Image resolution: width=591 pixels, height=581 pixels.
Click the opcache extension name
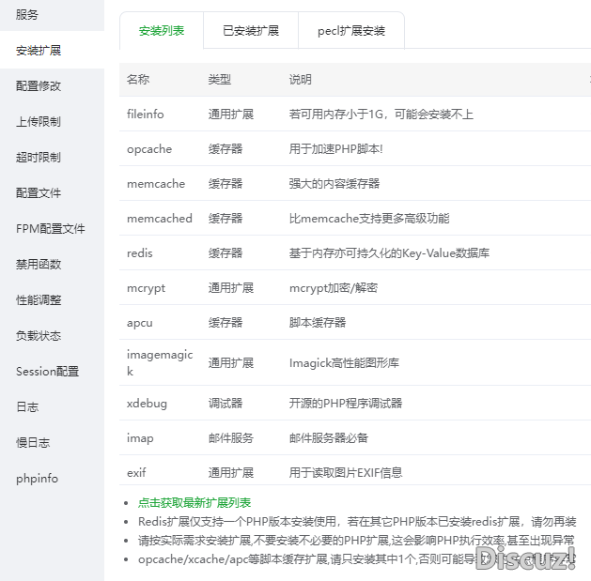click(149, 149)
